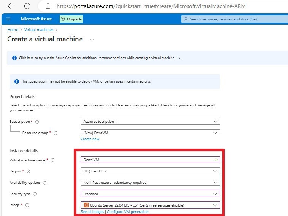
Task: Show info tooltip for Resource group
Action: click(56, 133)
